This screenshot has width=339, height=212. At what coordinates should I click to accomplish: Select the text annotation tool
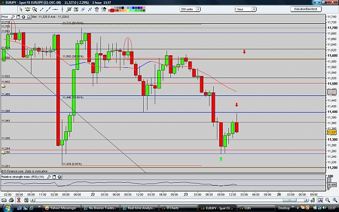click(x=76, y=9)
